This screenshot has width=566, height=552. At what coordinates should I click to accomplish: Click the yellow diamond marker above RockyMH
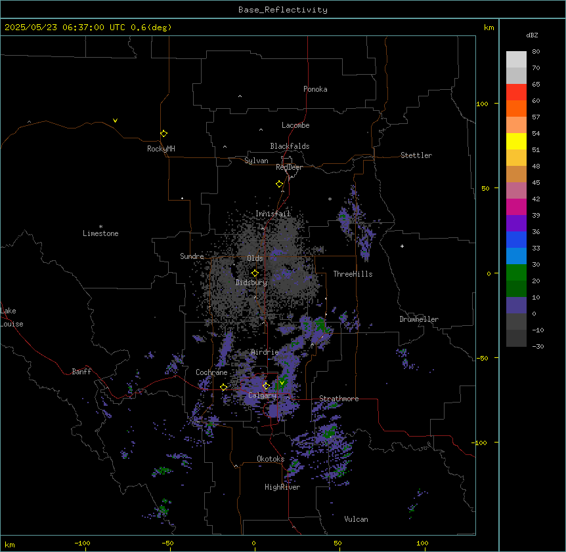point(163,134)
